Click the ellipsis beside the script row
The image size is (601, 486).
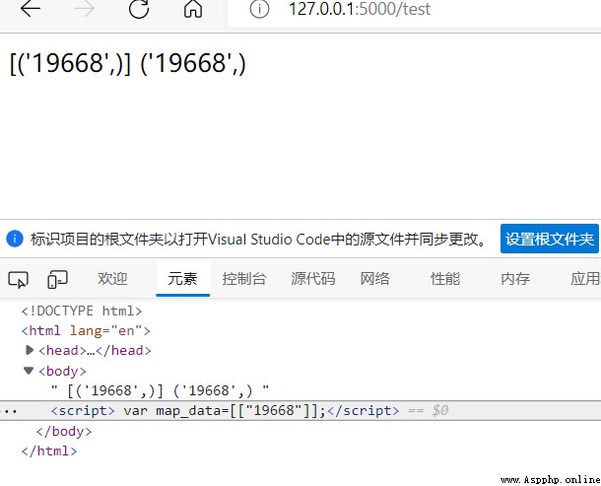[10, 411]
